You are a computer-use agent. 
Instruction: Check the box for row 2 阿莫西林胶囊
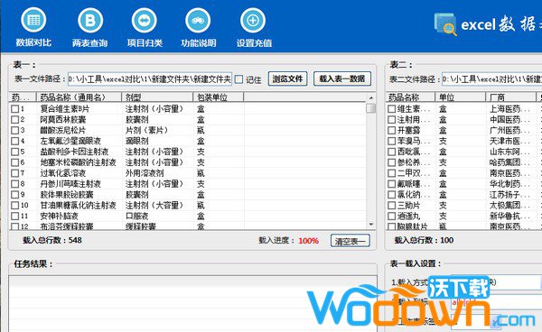pyautogui.click(x=14, y=120)
